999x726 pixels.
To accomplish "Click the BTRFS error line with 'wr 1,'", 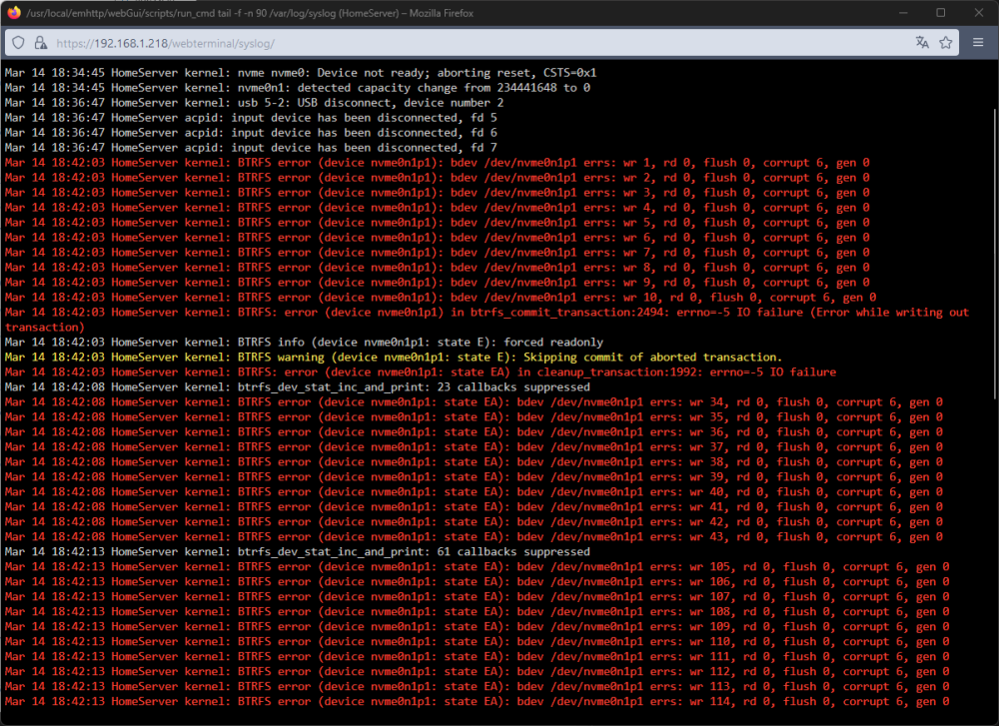I will [438, 163].
